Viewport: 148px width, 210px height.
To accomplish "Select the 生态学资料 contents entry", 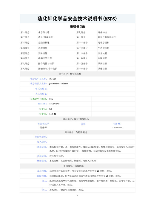I will tap(104, 48).
